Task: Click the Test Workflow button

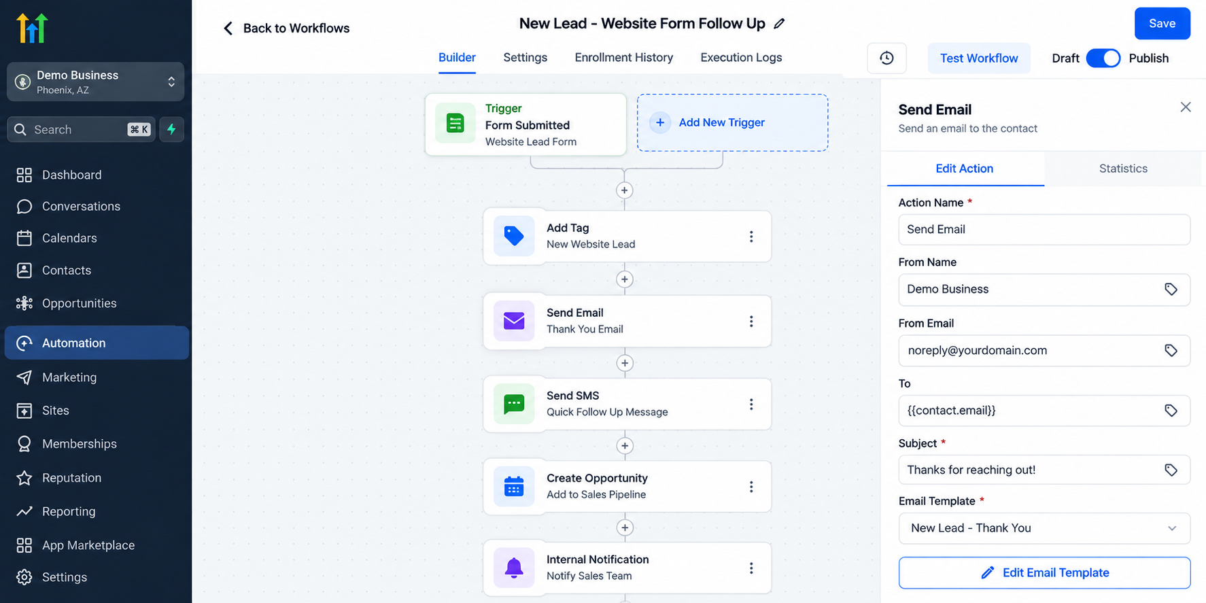Action: [x=979, y=58]
